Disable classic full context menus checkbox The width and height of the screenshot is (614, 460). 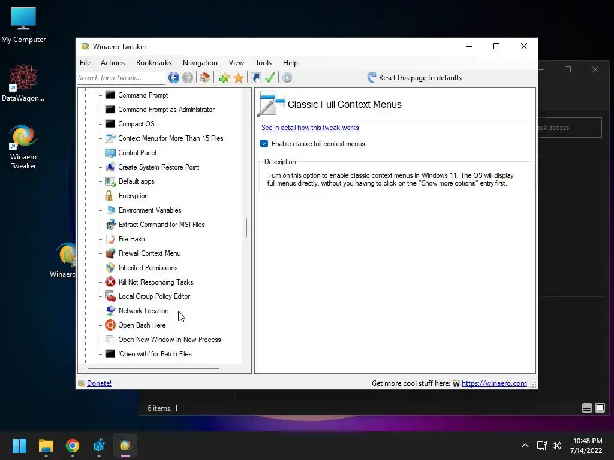tap(264, 144)
